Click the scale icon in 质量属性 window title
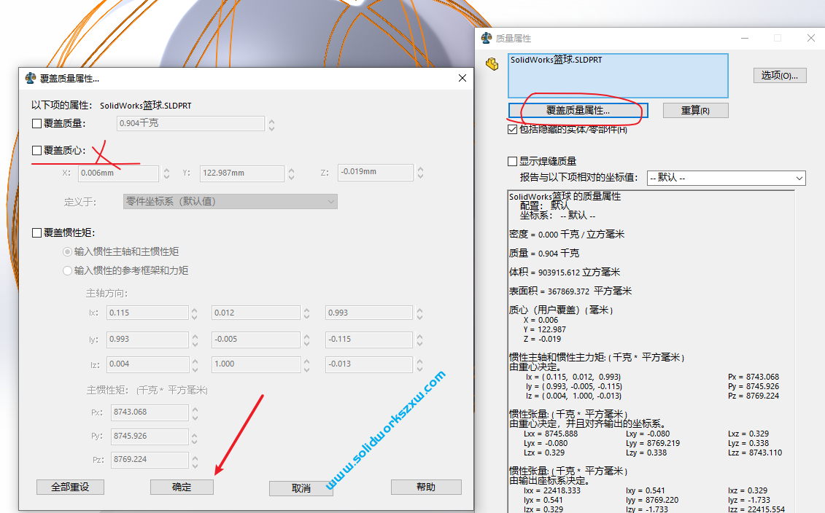 (486, 38)
